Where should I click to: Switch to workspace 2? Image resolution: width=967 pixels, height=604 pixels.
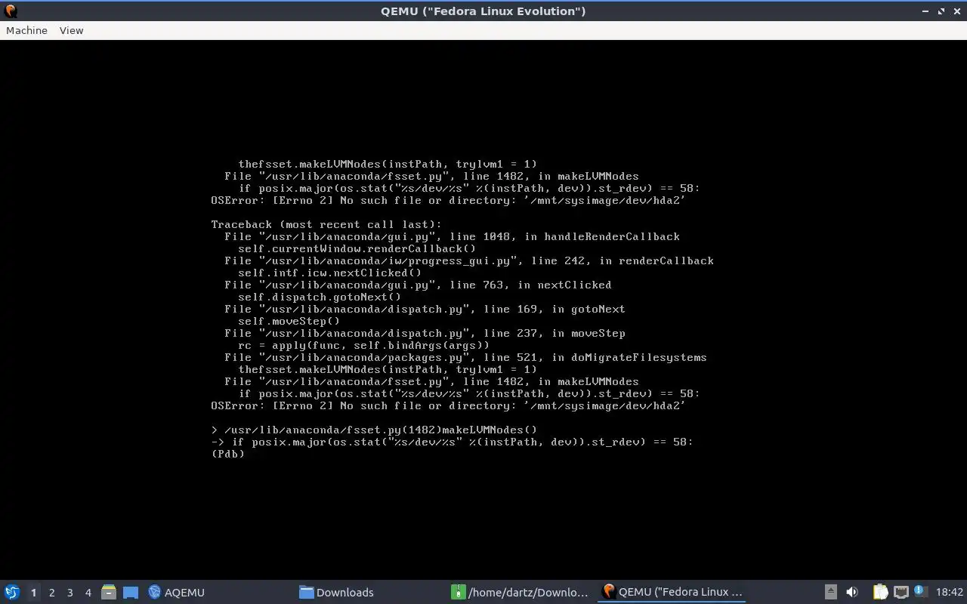51,593
